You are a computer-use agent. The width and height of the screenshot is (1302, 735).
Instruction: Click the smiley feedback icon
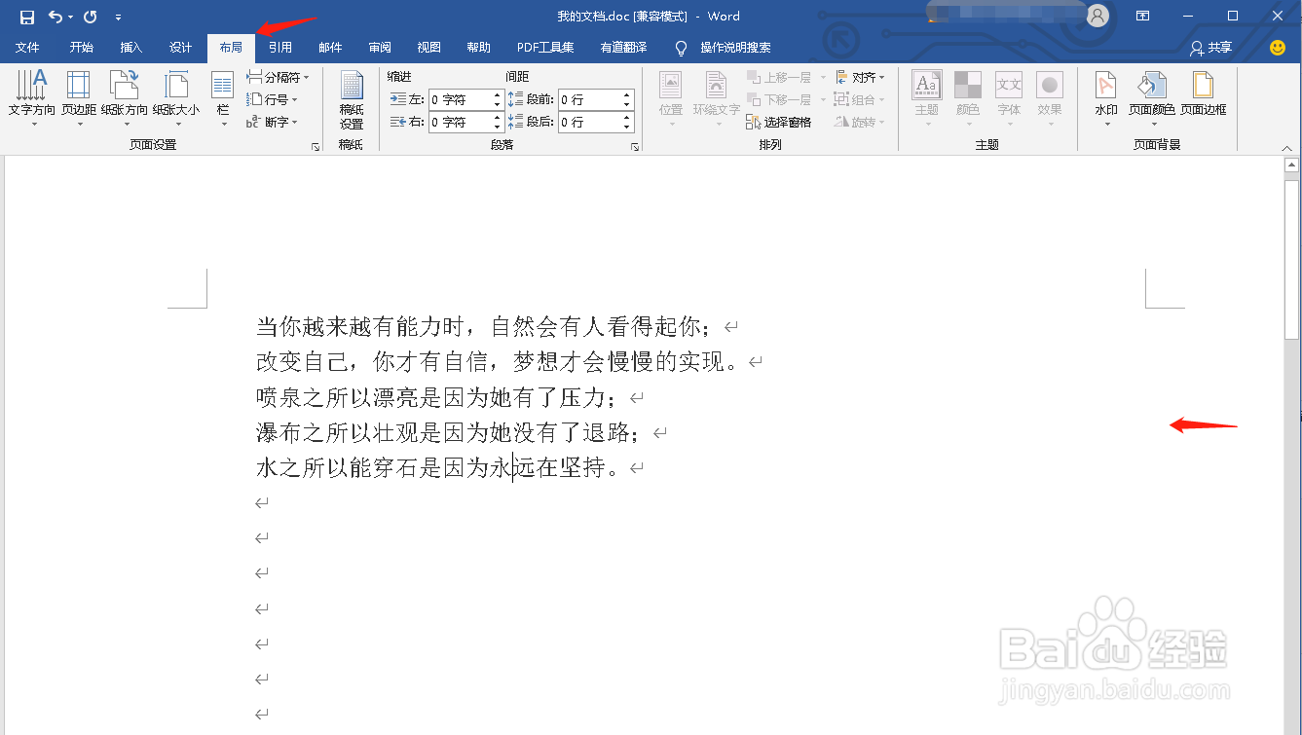click(x=1278, y=48)
